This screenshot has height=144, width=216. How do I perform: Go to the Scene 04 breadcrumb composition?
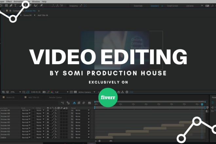pyautogui.click(x=27, y=15)
